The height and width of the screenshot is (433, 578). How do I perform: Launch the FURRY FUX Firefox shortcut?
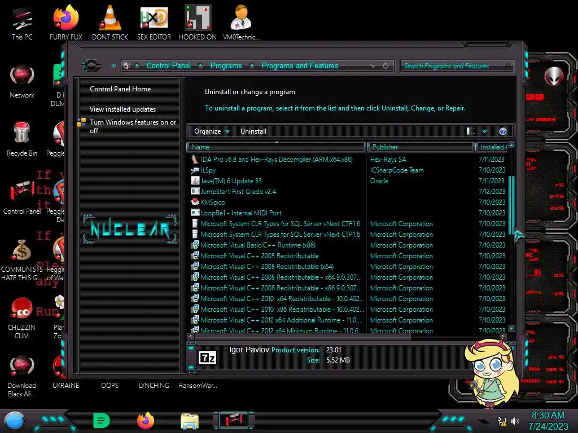tap(66, 23)
